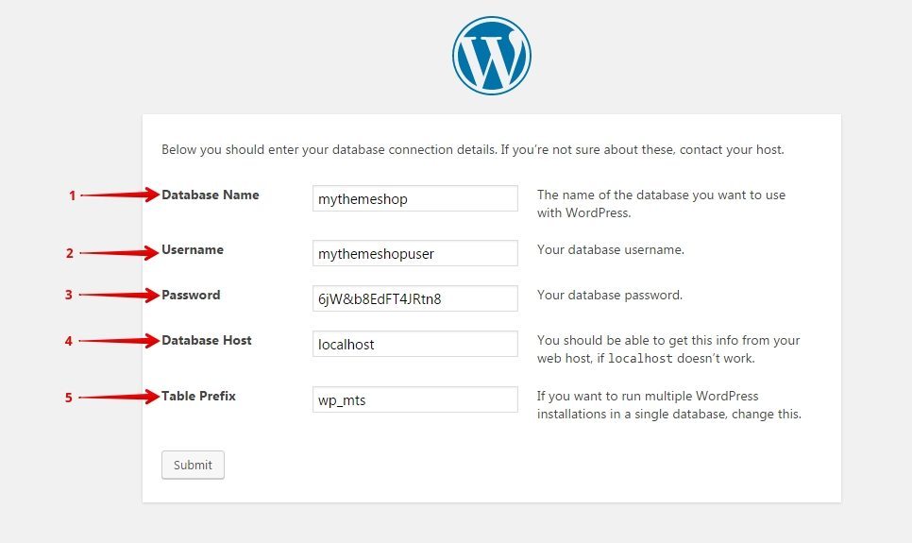
Task: Click the WordPress logo at top
Action: [492, 56]
